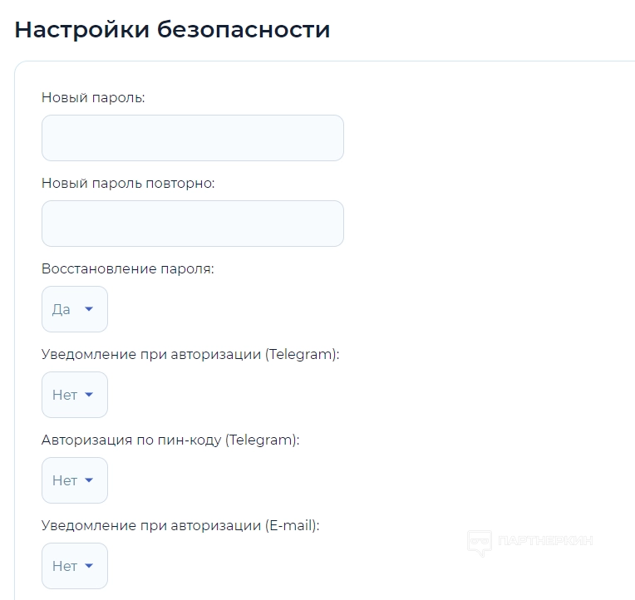Click the arrow icon in Авторизация по пин-коду dropdown

click(x=90, y=480)
